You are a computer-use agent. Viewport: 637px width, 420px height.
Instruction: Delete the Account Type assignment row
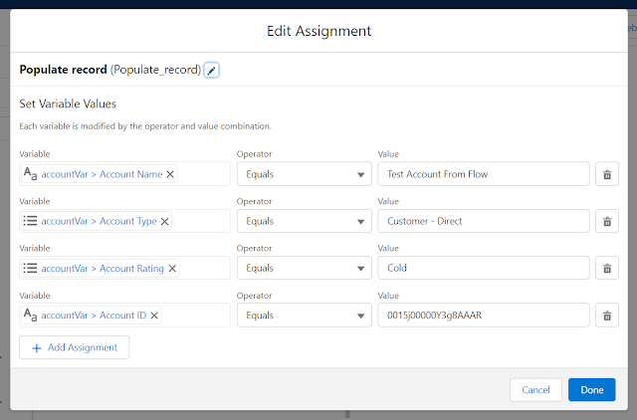[607, 221]
